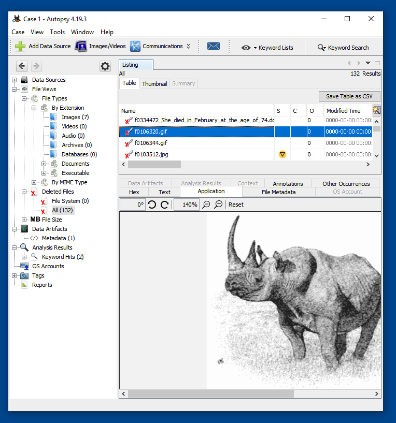The height and width of the screenshot is (423, 396).
Task: Go forward using the right arrow button
Action: point(36,66)
